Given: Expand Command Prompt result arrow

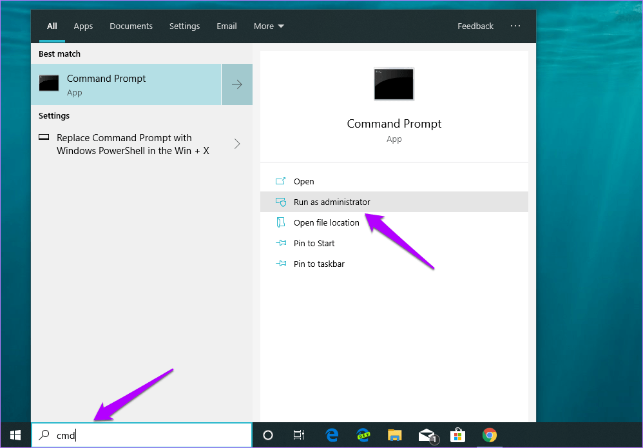Looking at the screenshot, I should tap(237, 84).
